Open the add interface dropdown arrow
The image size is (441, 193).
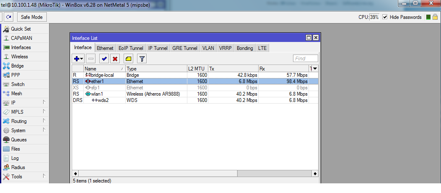pos(82,59)
